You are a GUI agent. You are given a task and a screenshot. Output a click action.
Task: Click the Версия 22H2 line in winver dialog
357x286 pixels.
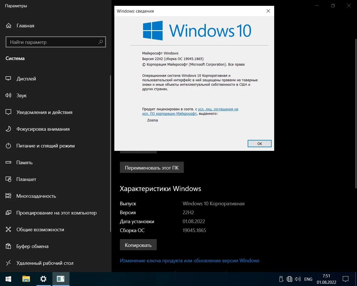coord(173,59)
